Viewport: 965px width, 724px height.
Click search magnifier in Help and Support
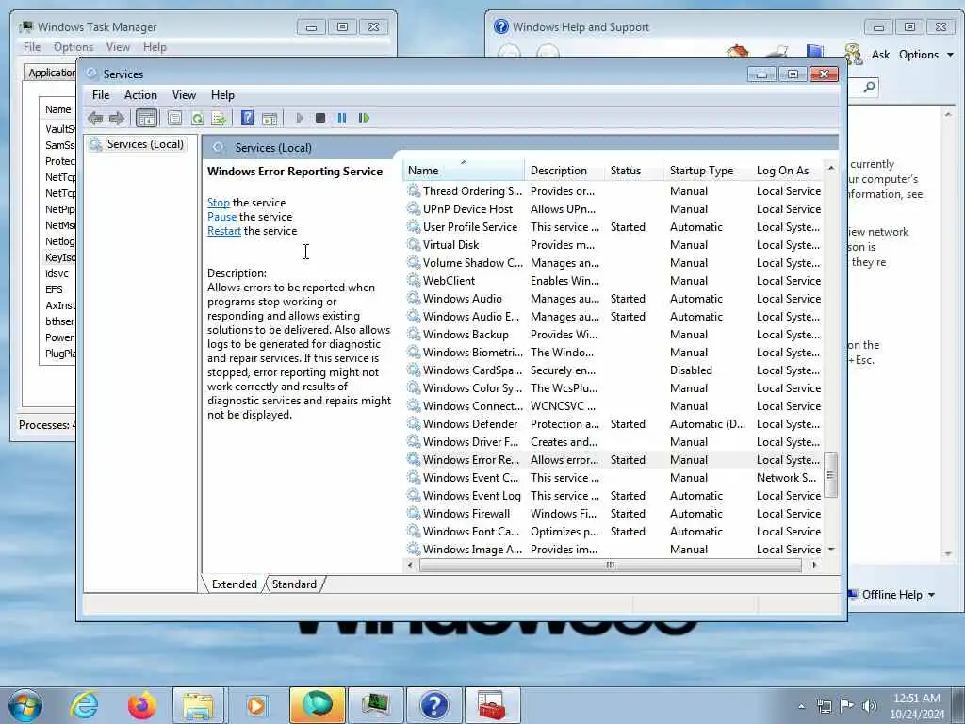point(869,87)
